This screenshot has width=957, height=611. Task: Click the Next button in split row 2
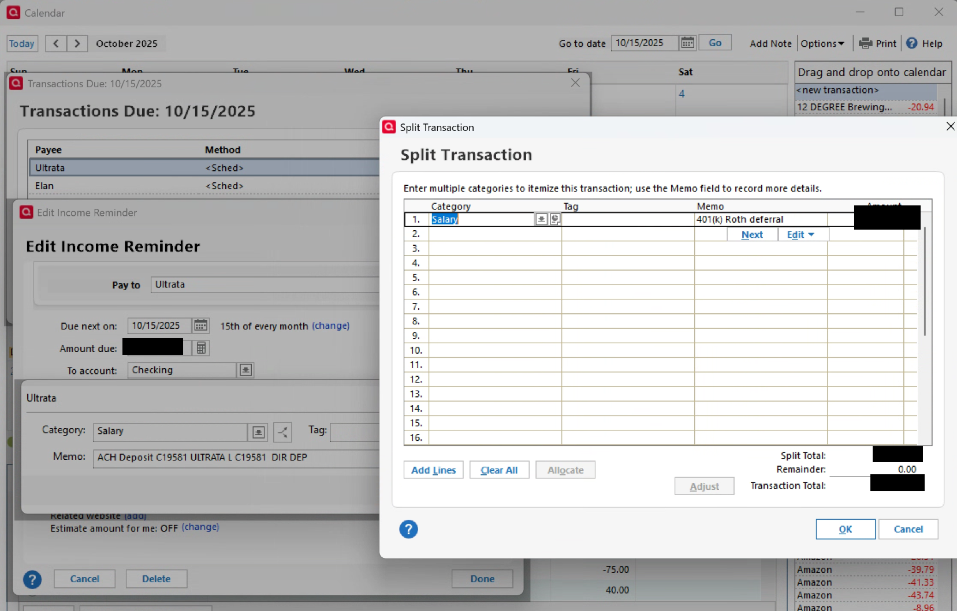(x=752, y=234)
